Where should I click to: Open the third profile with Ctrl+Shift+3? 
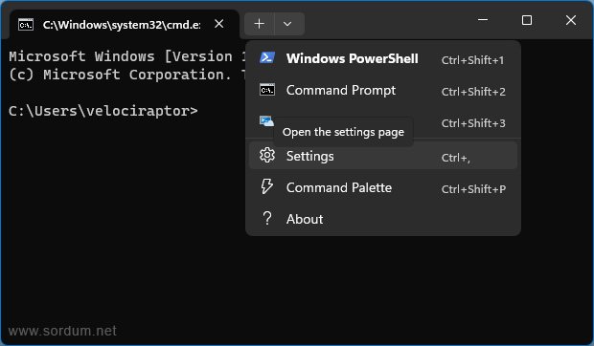[x=383, y=122]
